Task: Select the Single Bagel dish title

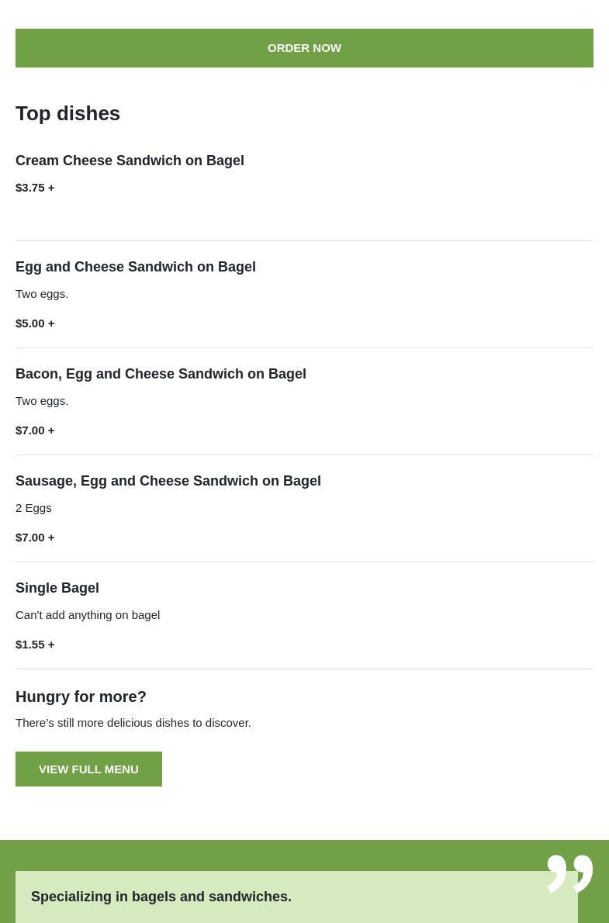Action: pos(57,588)
